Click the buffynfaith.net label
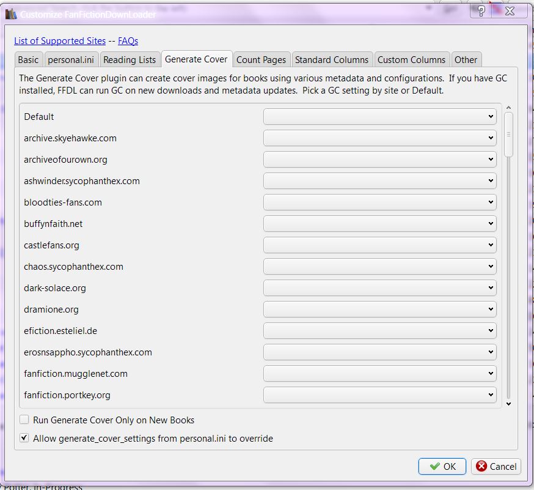This screenshot has width=534, height=490. click(53, 224)
